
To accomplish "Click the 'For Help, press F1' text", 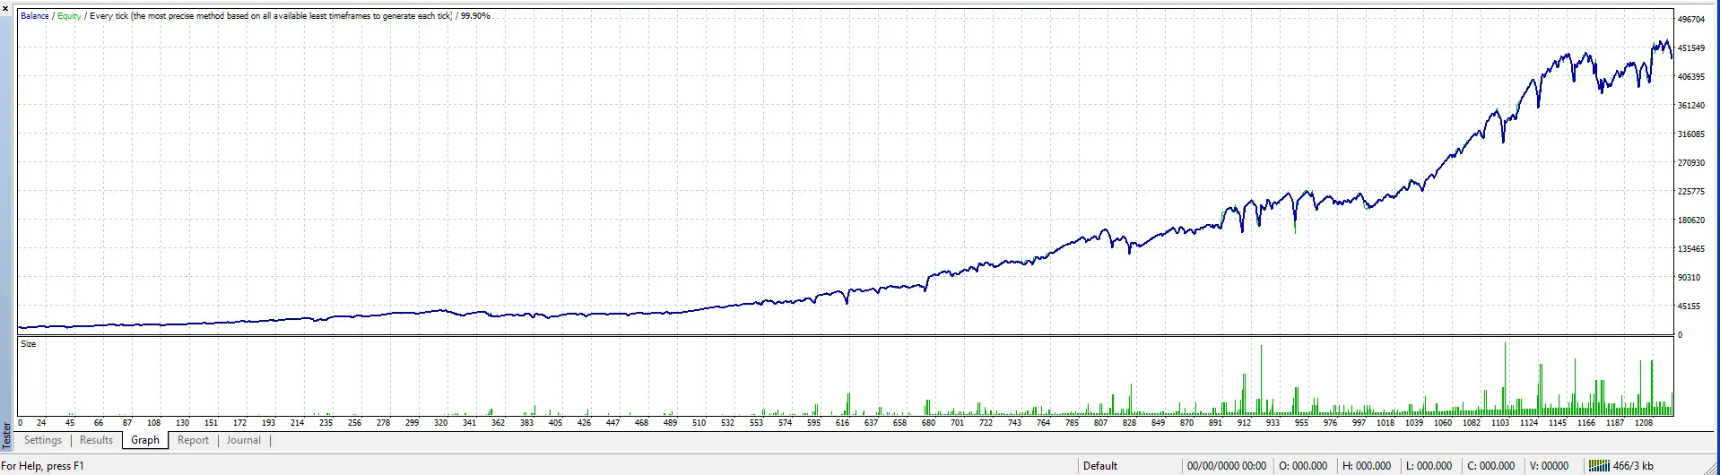I will (42, 466).
